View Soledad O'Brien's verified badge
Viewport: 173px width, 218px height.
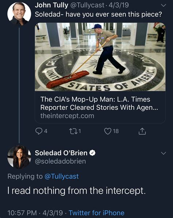click(x=92, y=153)
